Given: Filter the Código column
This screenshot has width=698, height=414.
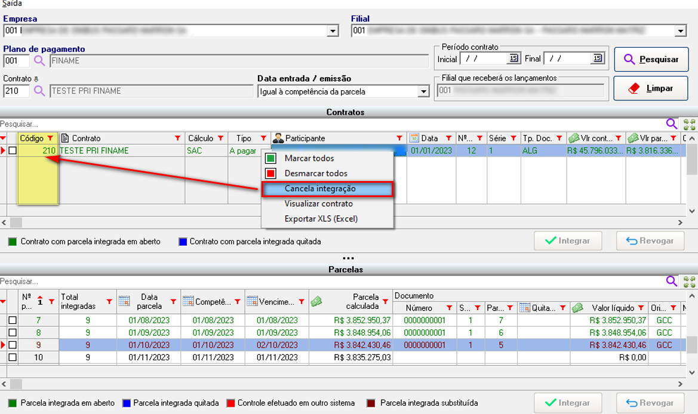Looking at the screenshot, I should point(50,138).
